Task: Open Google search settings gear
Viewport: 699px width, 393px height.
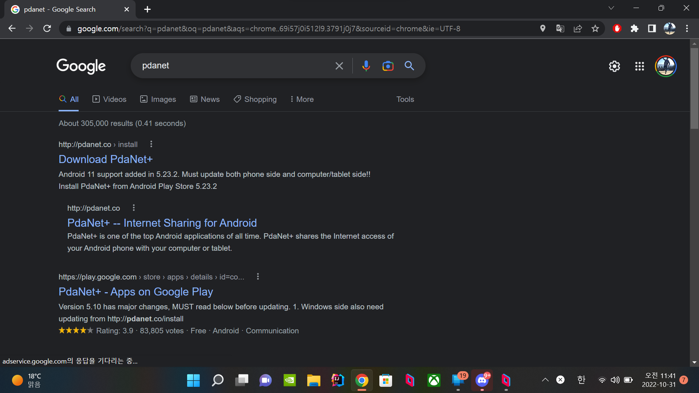Action: [x=615, y=66]
